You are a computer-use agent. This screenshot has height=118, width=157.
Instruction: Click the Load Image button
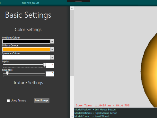coord(41,100)
